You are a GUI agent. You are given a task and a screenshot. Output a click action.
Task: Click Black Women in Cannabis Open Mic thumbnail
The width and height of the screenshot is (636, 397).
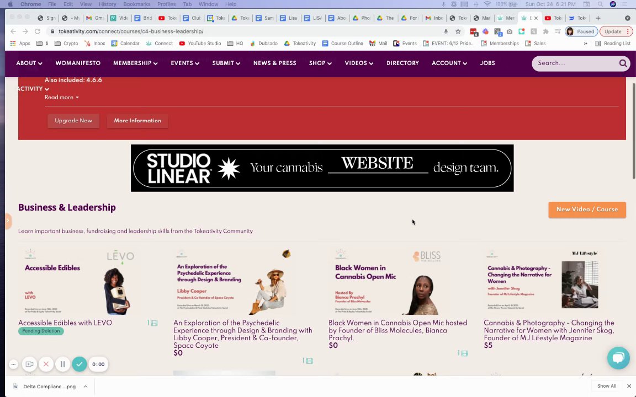click(x=397, y=282)
